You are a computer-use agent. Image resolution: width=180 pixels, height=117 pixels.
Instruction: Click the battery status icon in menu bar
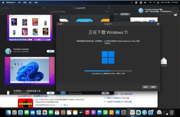tap(146, 2)
